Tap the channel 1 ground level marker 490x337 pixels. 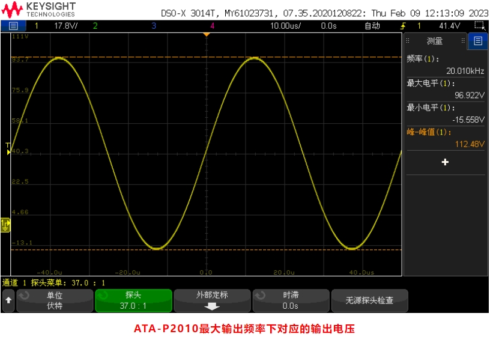(x=5, y=225)
